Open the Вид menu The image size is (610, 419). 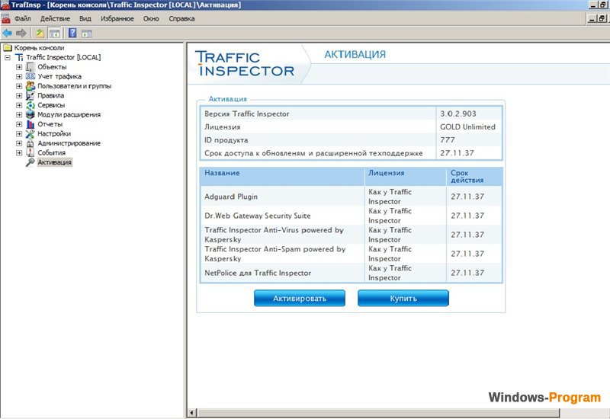(85, 18)
